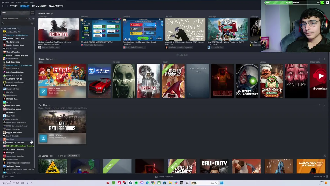Open the STORE tab
The width and height of the screenshot is (330, 186).
[13, 6]
